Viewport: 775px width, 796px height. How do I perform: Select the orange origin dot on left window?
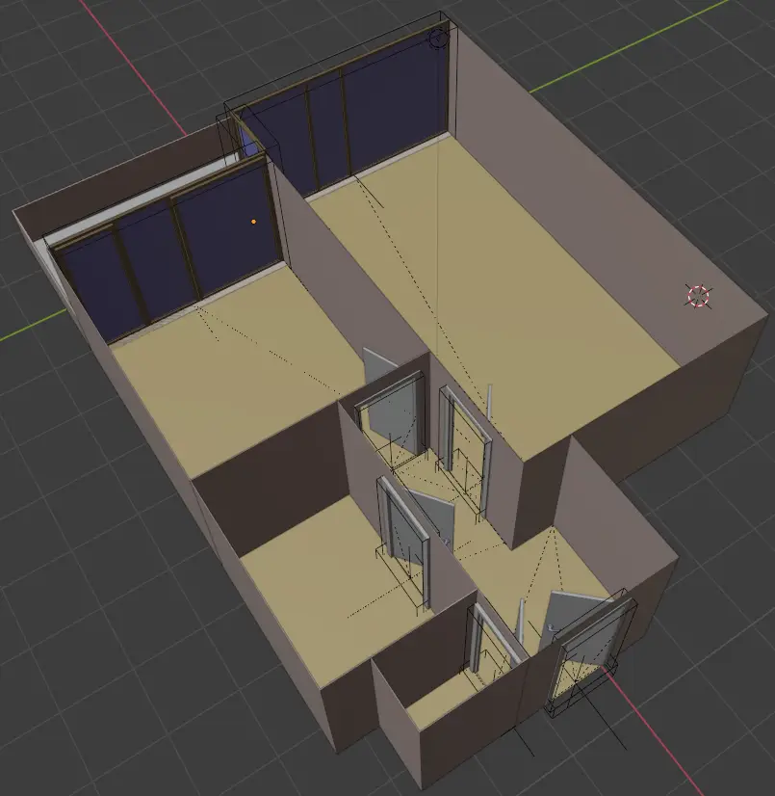pos(254,222)
